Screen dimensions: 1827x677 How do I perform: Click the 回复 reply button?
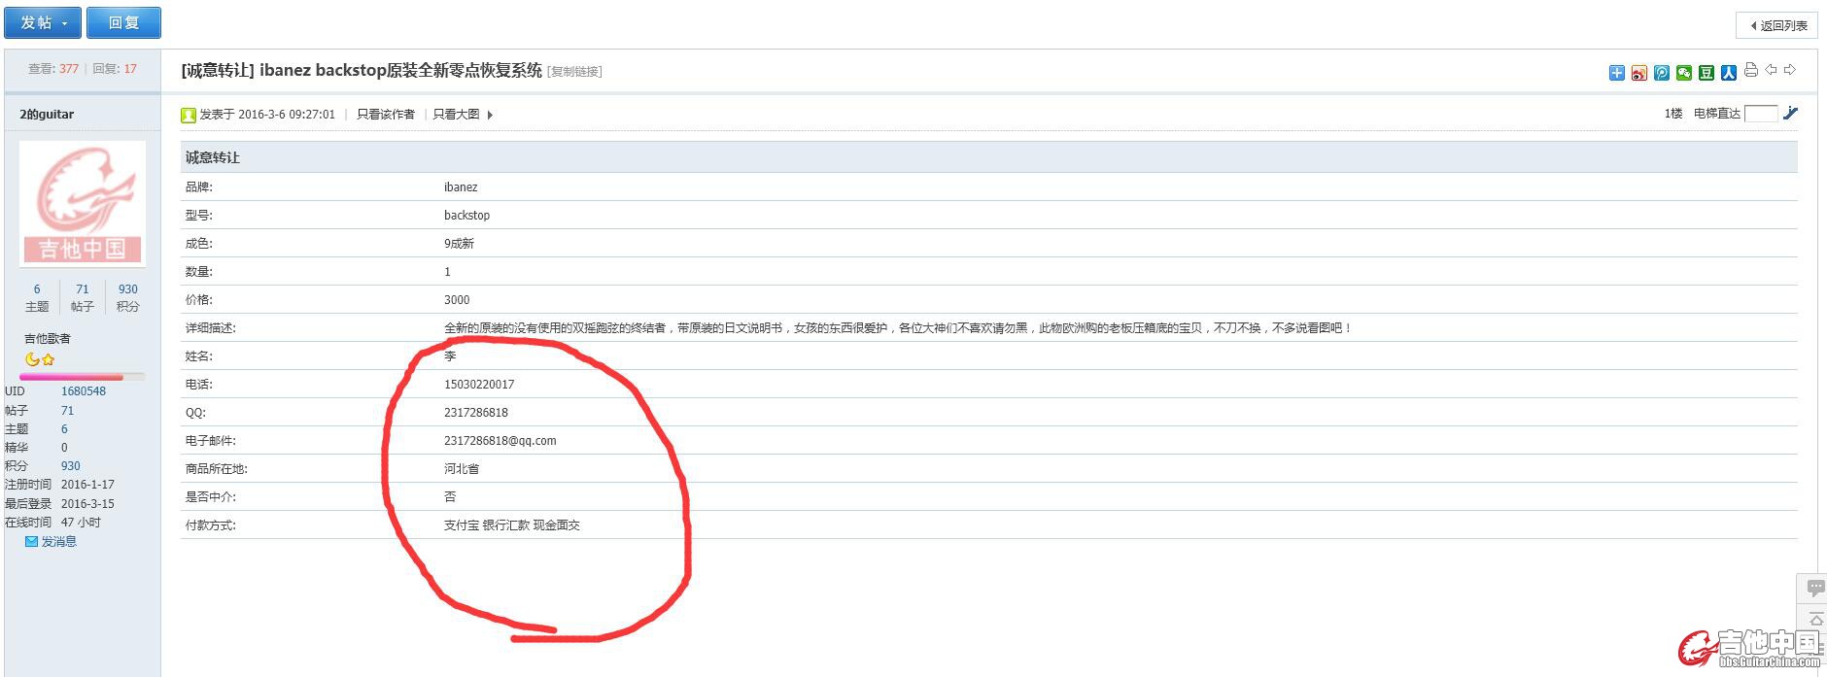tap(123, 22)
